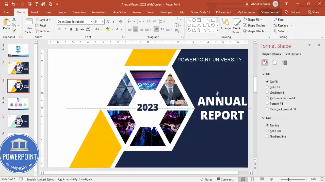Viewport: 325px width, 182px height.
Task: Select the Gradient fill radio button
Action: point(267,93)
